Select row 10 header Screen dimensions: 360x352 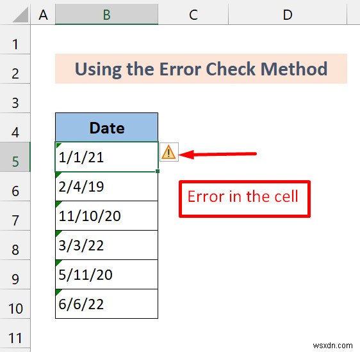pos(15,304)
